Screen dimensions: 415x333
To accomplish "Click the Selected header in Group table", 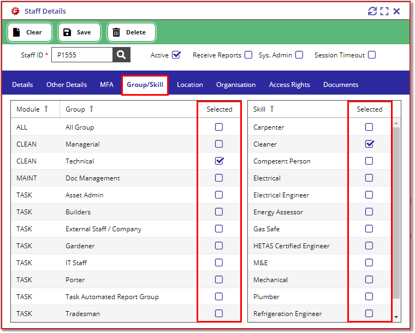I will coord(220,109).
